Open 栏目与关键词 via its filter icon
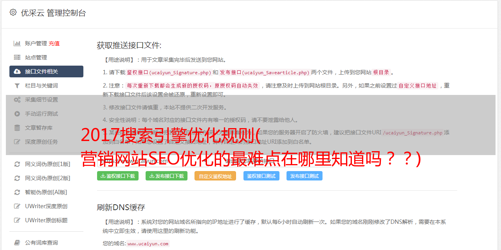The width and height of the screenshot is (501, 250). (17, 86)
